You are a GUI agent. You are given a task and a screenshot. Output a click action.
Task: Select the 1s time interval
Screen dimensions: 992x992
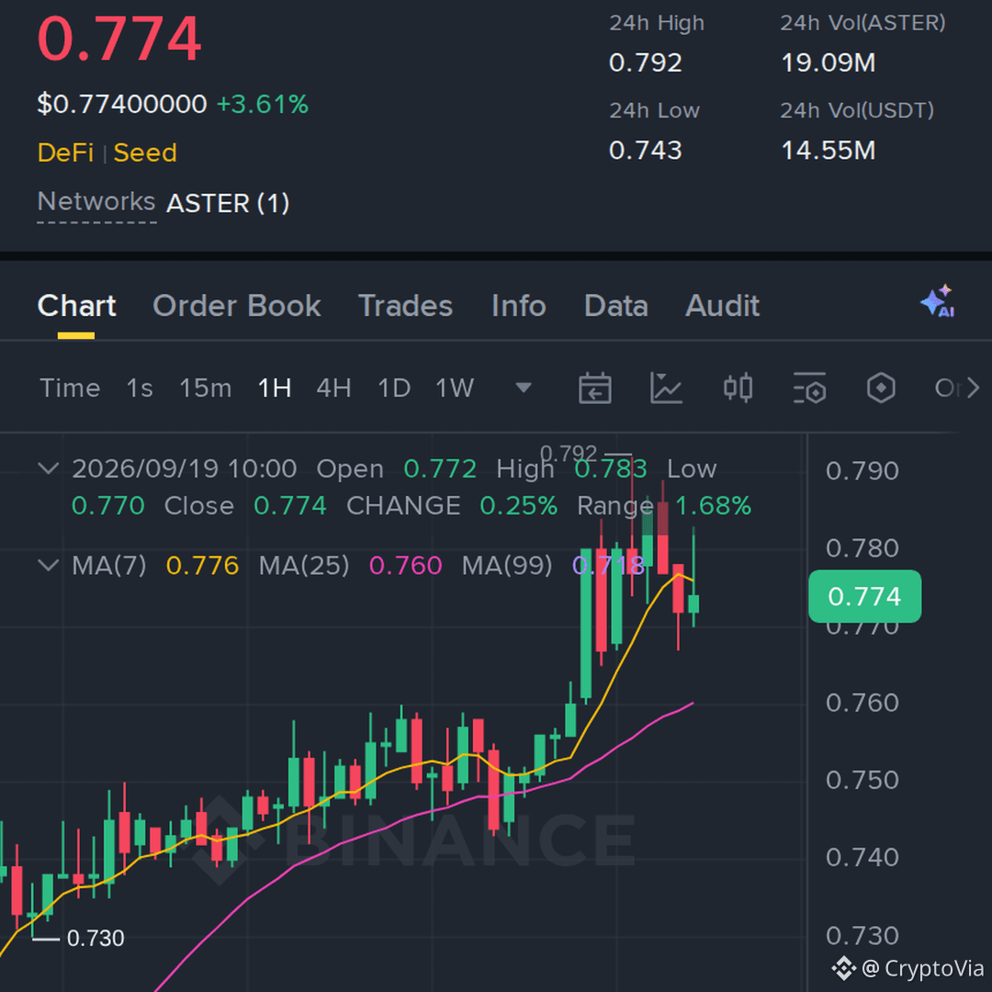(x=140, y=388)
